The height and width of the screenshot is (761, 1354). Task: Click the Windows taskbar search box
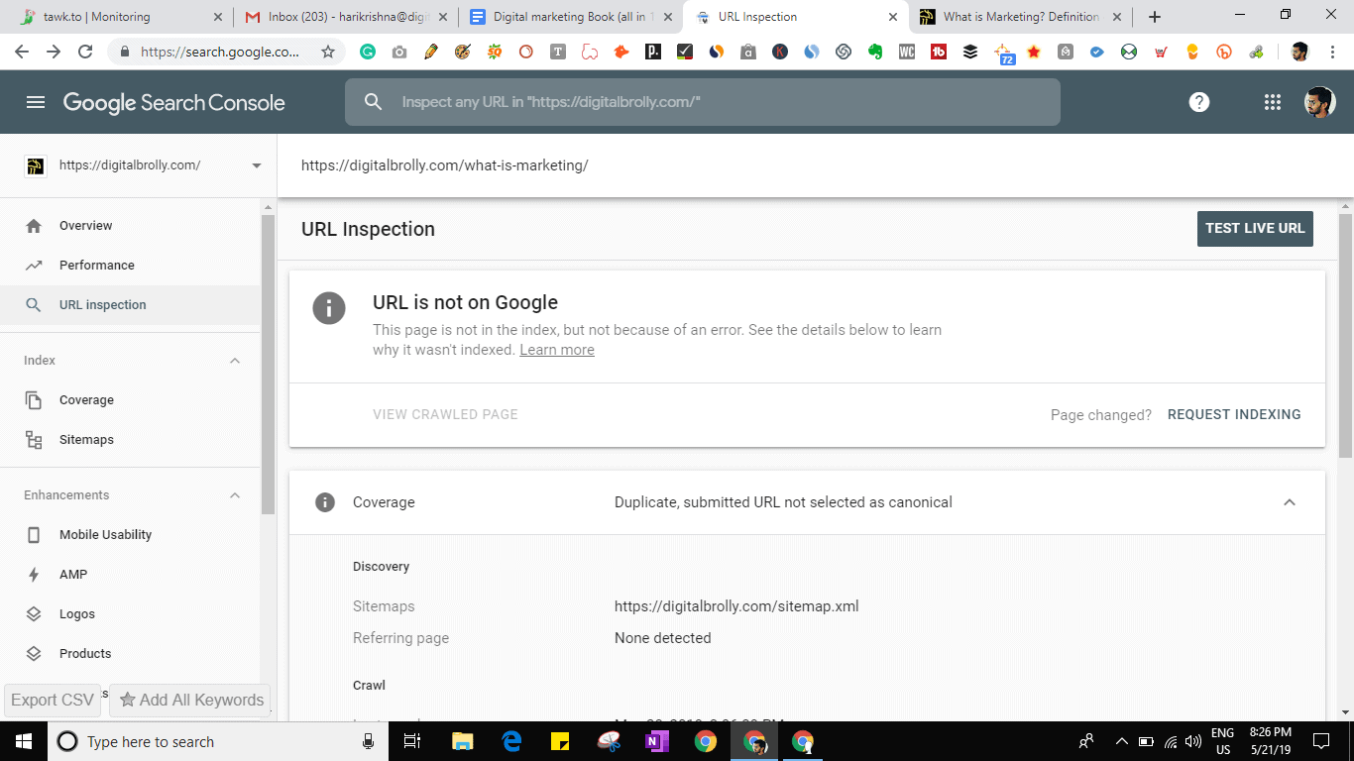pyautogui.click(x=217, y=741)
